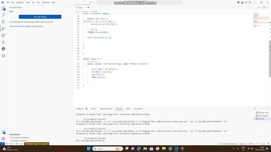The height and width of the screenshot is (152, 271).
Task: Open the Manage gear icon
Action: click(3, 139)
